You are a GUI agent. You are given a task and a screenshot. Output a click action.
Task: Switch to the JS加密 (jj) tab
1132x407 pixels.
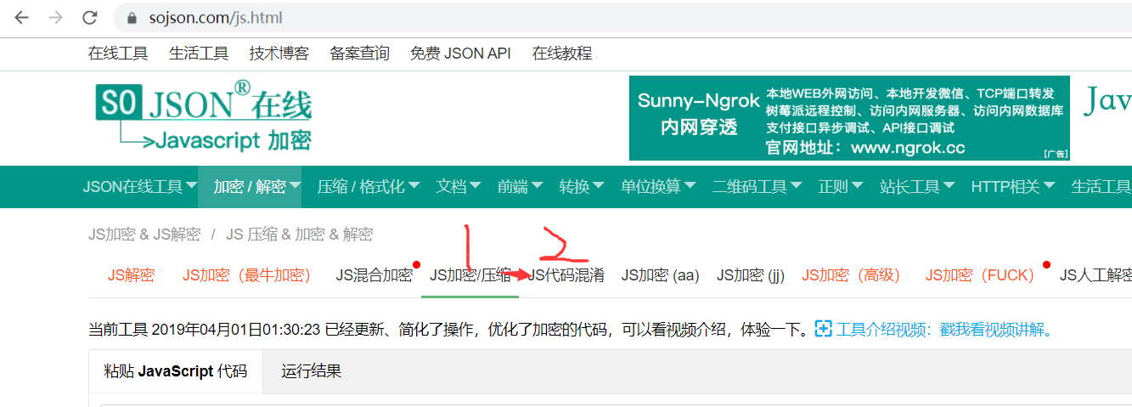coord(752,275)
